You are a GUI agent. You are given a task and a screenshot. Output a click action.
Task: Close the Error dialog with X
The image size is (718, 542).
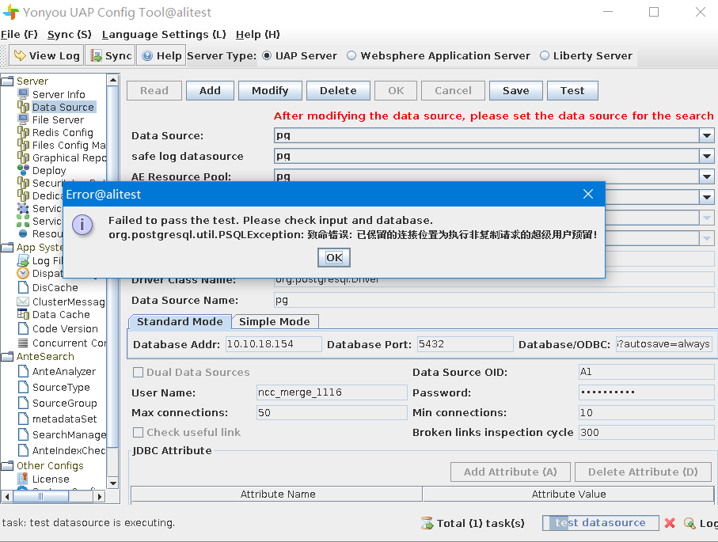pyautogui.click(x=588, y=194)
